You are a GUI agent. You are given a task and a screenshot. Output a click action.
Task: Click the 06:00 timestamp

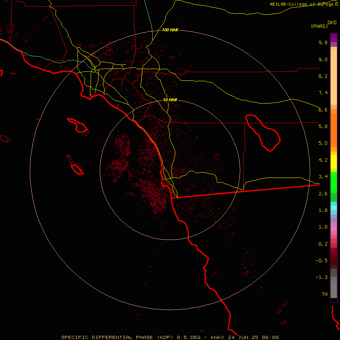point(270,337)
